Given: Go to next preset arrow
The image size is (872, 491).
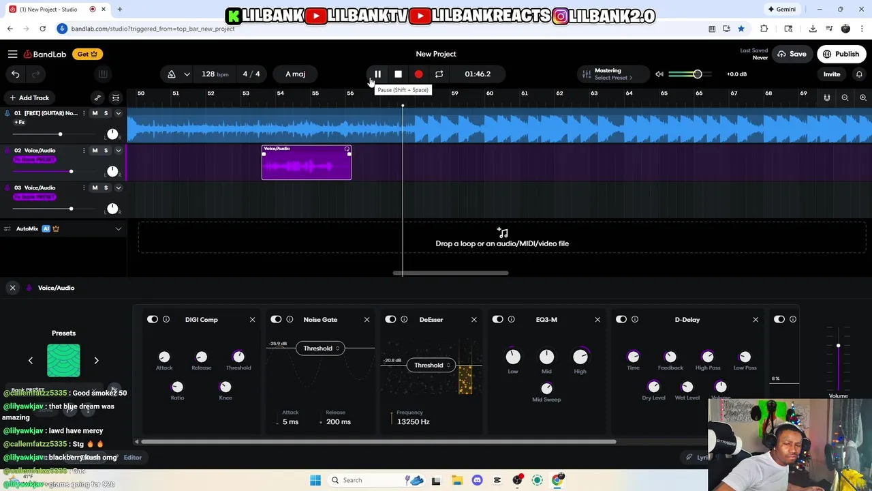Looking at the screenshot, I should pyautogui.click(x=96, y=360).
